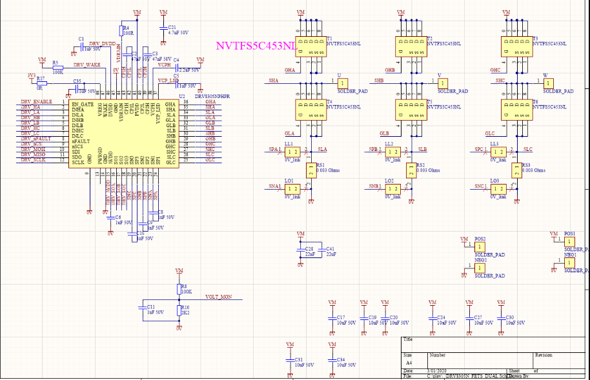The image size is (590, 380).
Task: Select the DRV_SCLK net label
Action: click(x=33, y=160)
